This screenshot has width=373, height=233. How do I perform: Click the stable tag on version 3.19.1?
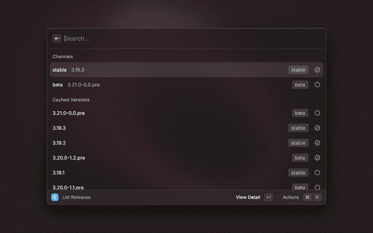[x=298, y=172]
